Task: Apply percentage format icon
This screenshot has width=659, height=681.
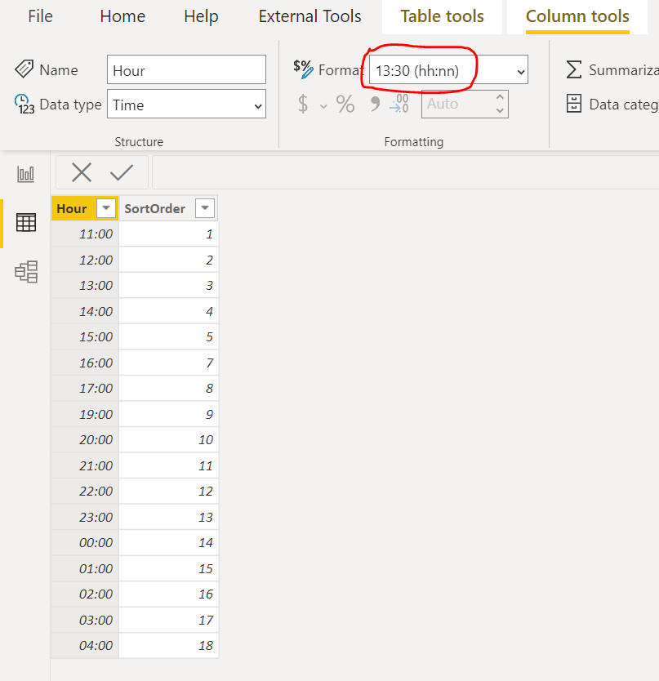Action: 345,104
